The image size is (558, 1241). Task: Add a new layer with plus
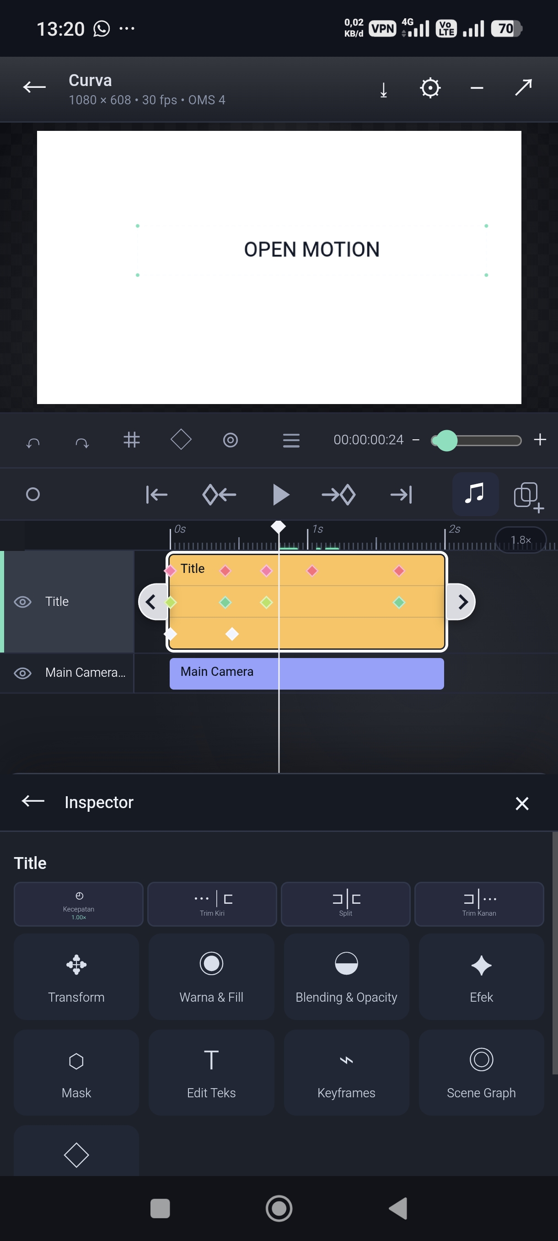[528, 496]
